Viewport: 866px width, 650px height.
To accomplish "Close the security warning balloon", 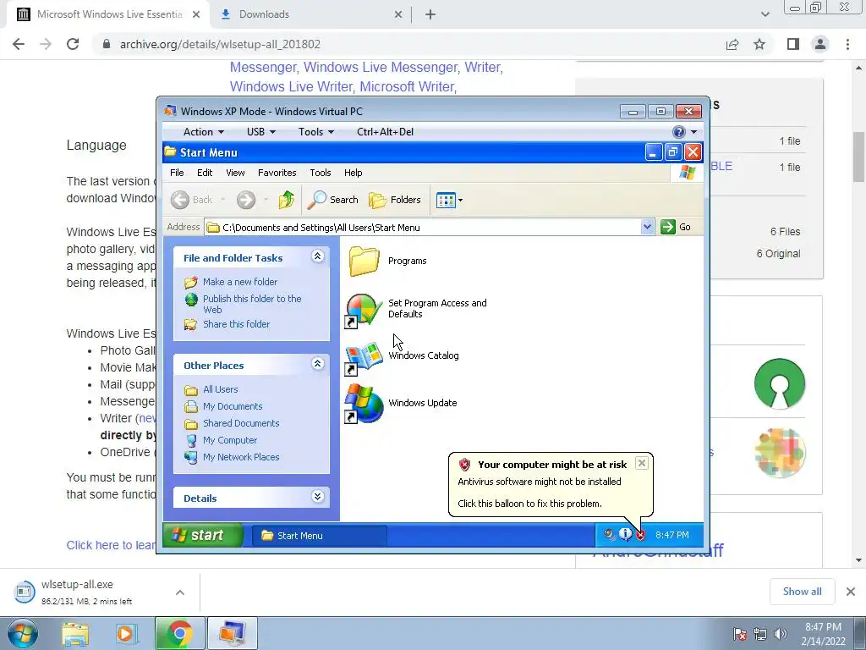I will [x=641, y=463].
